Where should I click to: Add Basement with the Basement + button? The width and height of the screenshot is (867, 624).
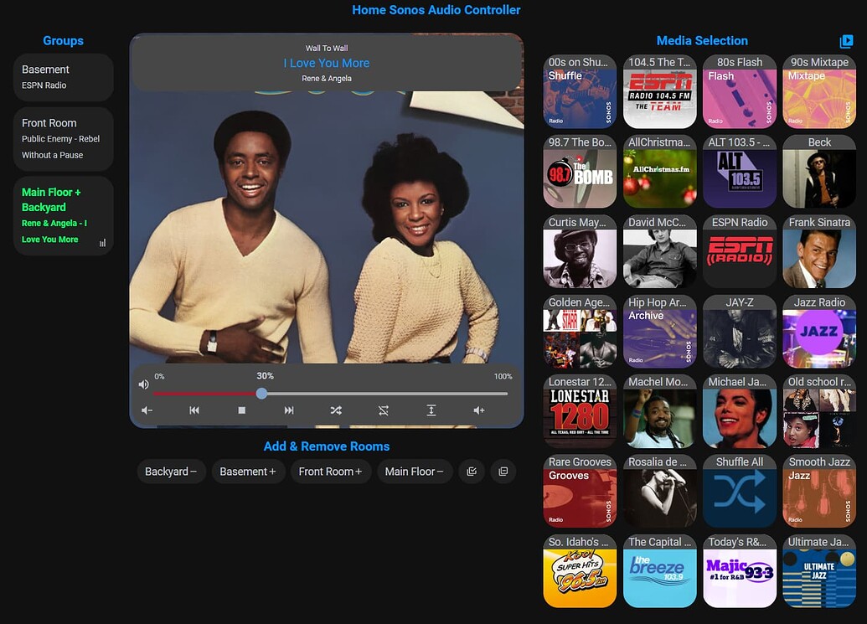pyautogui.click(x=248, y=472)
